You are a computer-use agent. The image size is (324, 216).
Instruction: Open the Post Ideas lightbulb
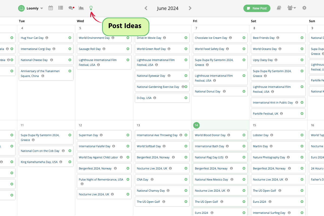pyautogui.click(x=91, y=8)
